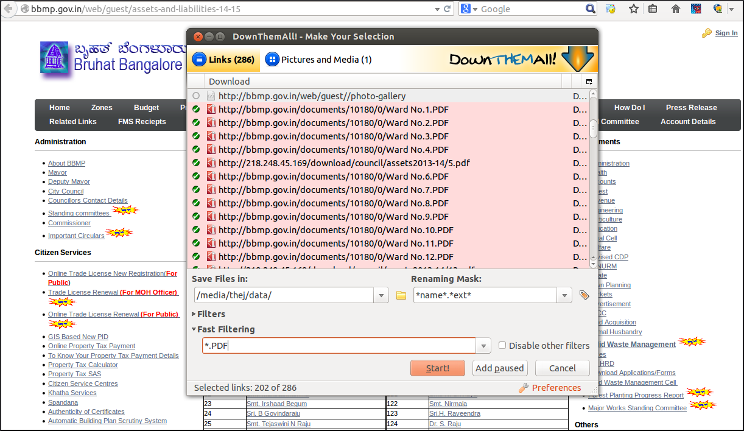Click the folder browse icon beside save path
The image size is (744, 431).
[x=401, y=295]
